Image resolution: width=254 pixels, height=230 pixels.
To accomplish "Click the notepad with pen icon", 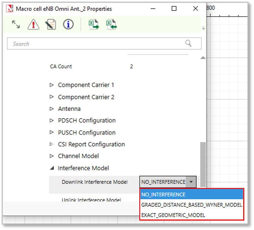I will coord(50,25).
